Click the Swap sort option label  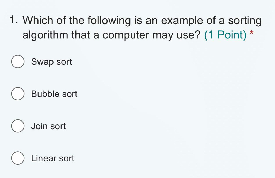(51, 61)
